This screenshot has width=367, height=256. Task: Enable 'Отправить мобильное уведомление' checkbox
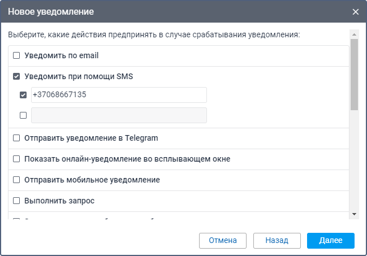(x=16, y=180)
